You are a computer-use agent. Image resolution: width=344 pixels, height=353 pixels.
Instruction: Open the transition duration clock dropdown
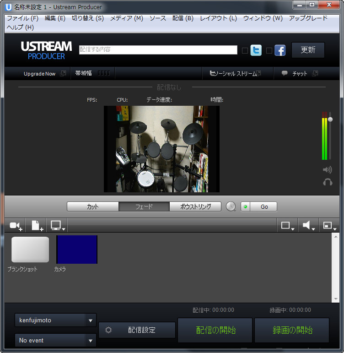coord(231,206)
